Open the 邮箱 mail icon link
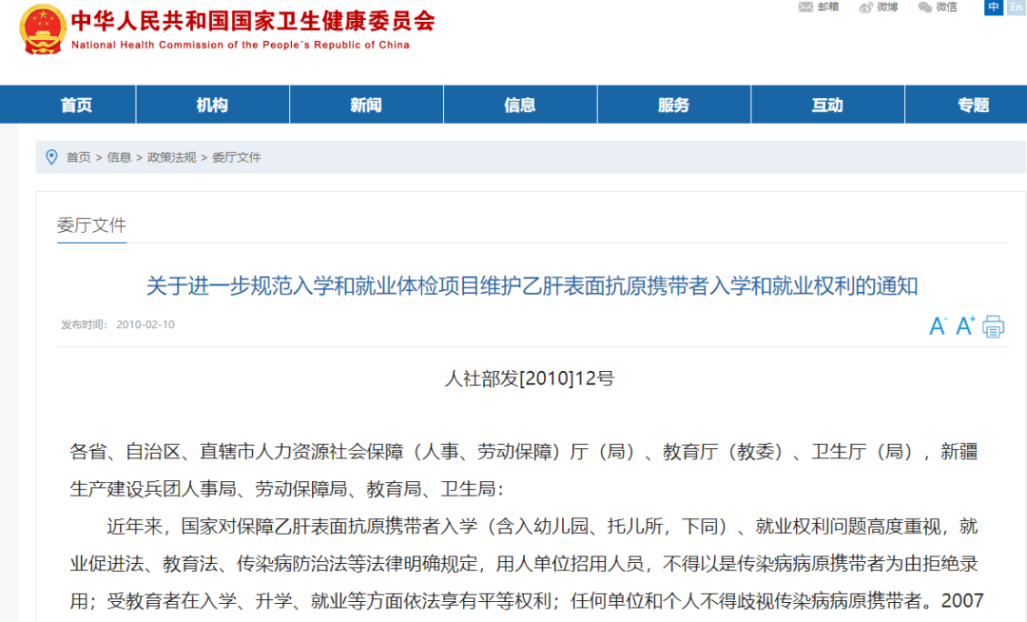This screenshot has height=622, width=1027. 806,8
